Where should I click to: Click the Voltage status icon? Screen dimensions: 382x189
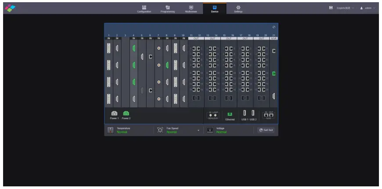[210, 130]
